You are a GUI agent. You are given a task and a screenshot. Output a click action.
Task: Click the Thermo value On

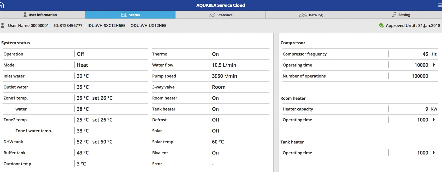coord(215,54)
